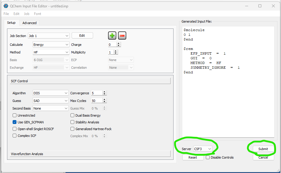281x173 pixels.
Task: Click the green plus add job icon
Action: 112,36
